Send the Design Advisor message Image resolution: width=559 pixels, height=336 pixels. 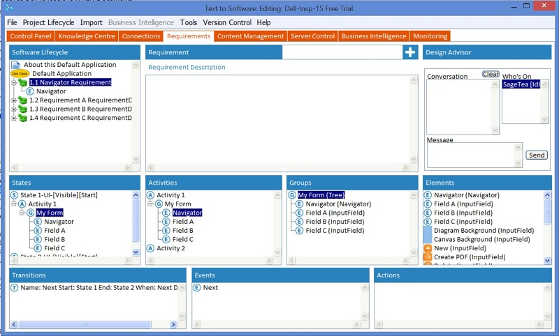(x=537, y=155)
